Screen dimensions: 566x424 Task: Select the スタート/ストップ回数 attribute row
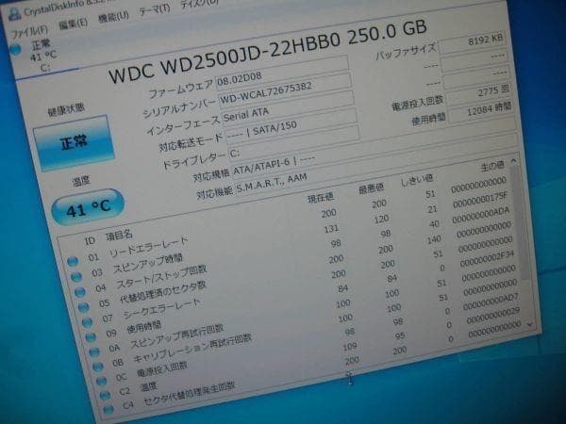pyautogui.click(x=295, y=252)
